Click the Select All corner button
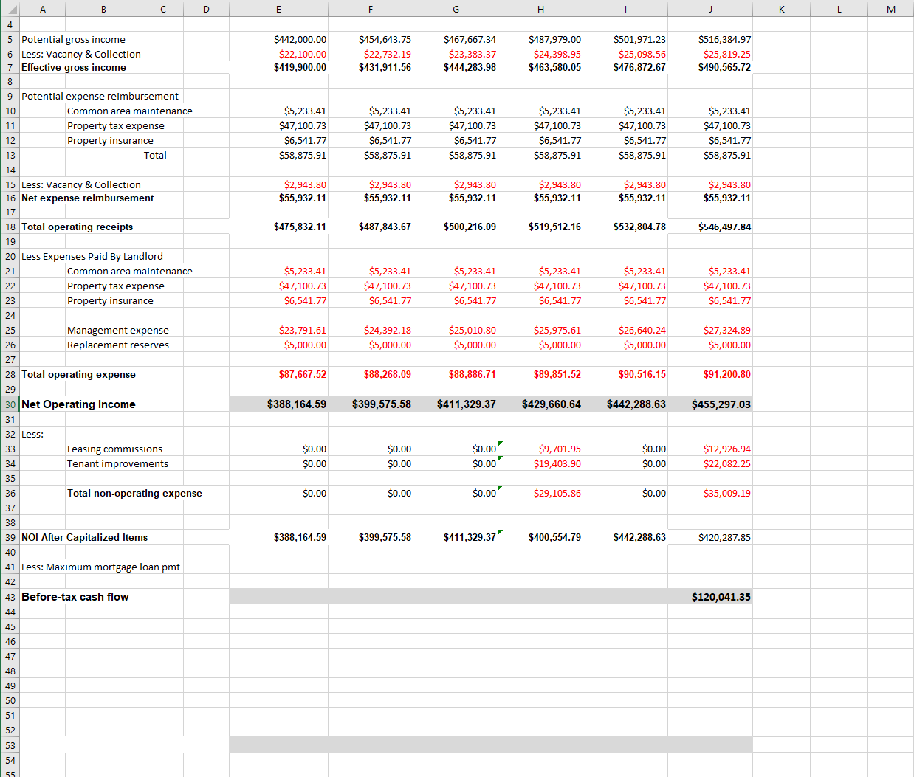The width and height of the screenshot is (914, 777). 10,8
